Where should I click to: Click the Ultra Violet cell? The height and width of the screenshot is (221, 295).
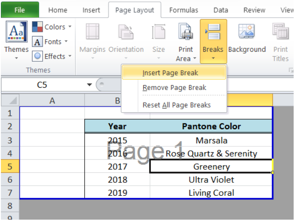[x=211, y=180]
